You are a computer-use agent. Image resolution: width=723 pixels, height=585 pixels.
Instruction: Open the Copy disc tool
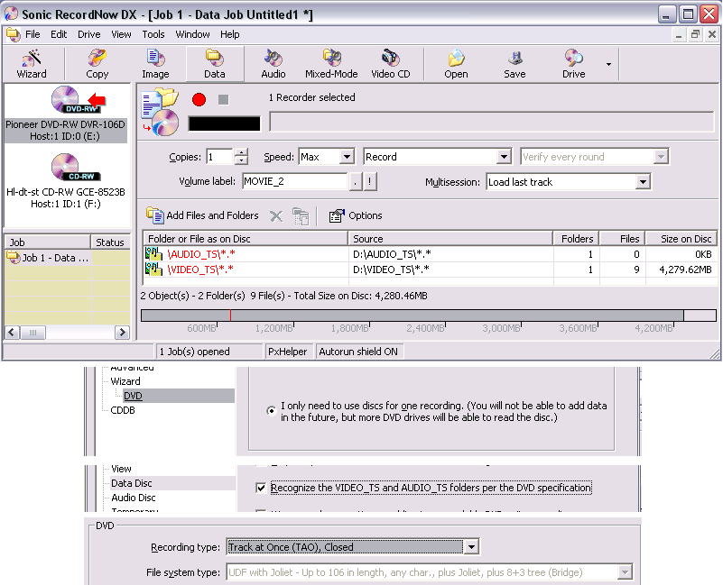tap(97, 64)
